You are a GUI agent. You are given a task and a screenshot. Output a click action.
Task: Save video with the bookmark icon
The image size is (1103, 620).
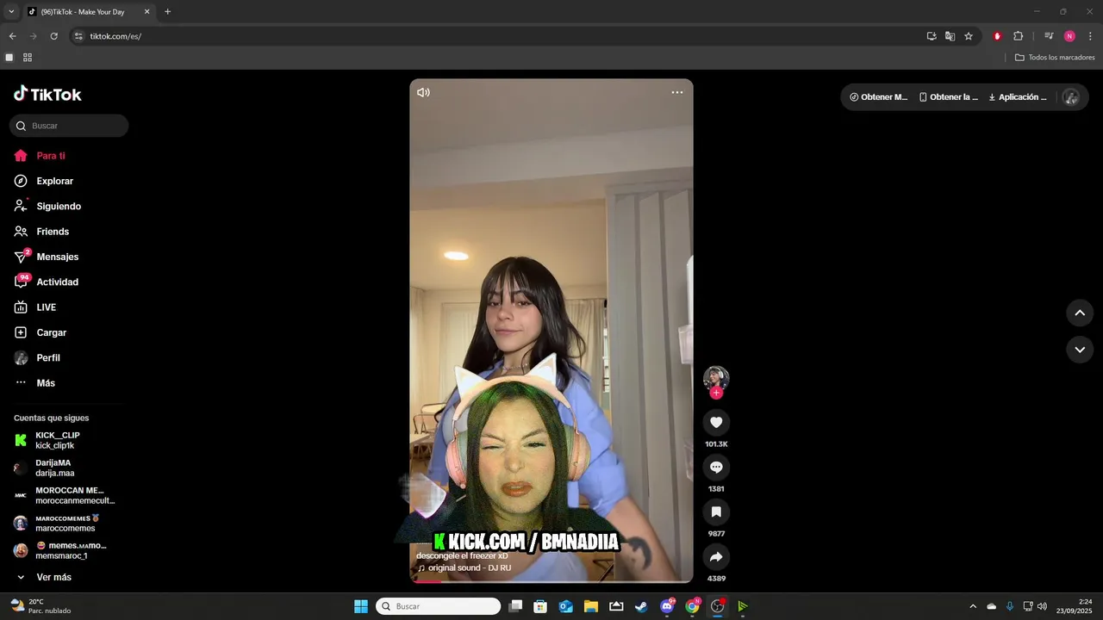[x=716, y=512]
